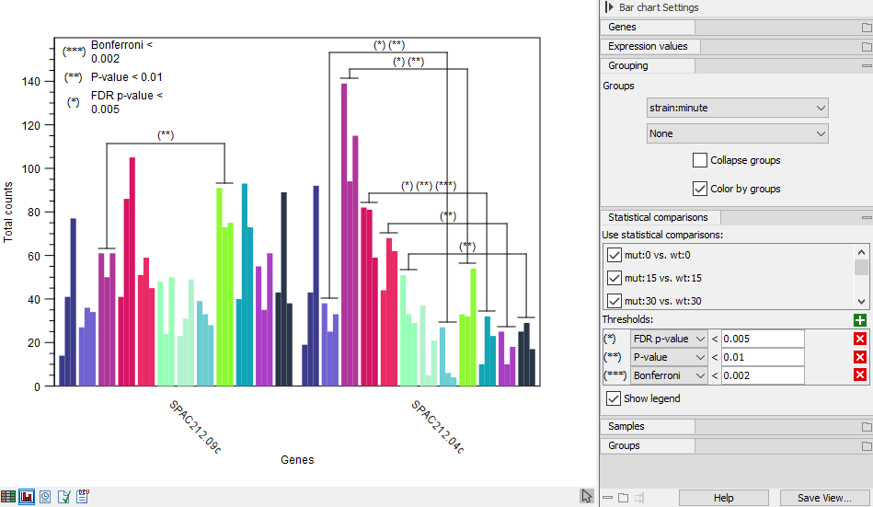Viewport: 873px width, 507px height.
Task: Delete the FDR p-value threshold row
Action: coord(860,339)
